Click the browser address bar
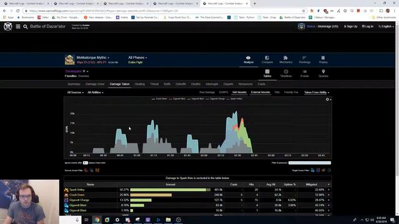Image resolution: width=399 pixels, height=224 pixels. 163,11
